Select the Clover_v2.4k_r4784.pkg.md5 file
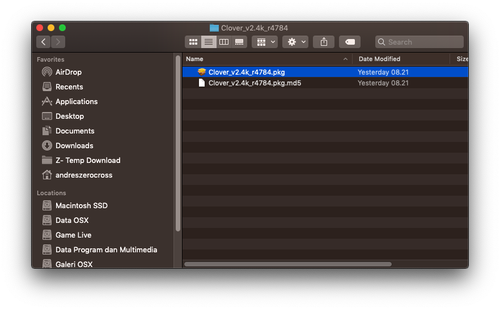This screenshot has height=310, width=500. (x=325, y=83)
